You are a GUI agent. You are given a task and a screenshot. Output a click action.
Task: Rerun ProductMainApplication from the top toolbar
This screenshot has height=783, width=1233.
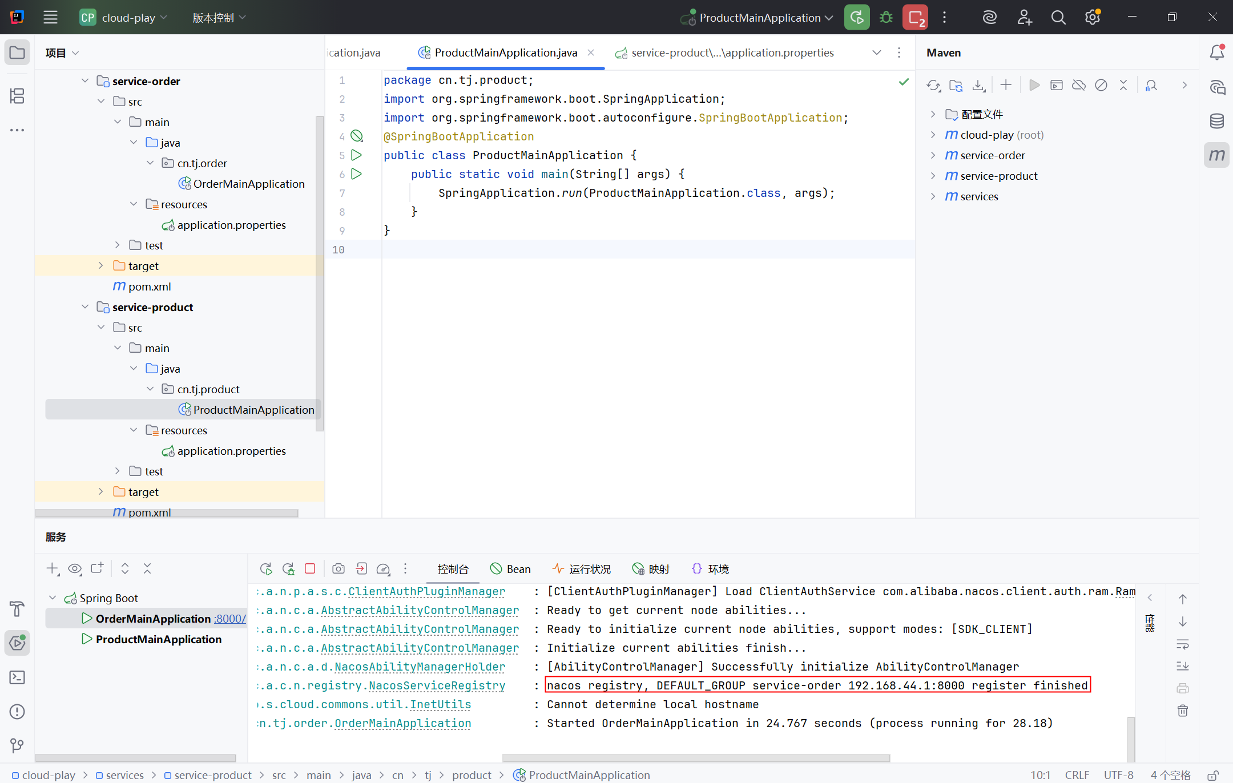pos(857,18)
